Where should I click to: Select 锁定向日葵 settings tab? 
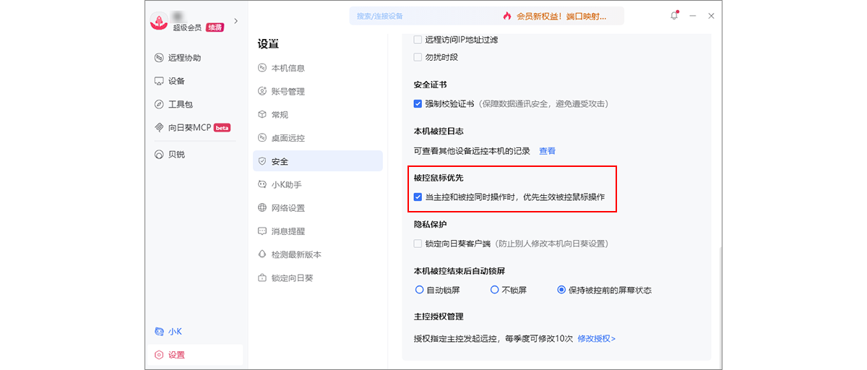coord(318,277)
